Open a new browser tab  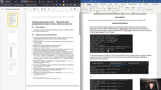[x=57, y=1]
